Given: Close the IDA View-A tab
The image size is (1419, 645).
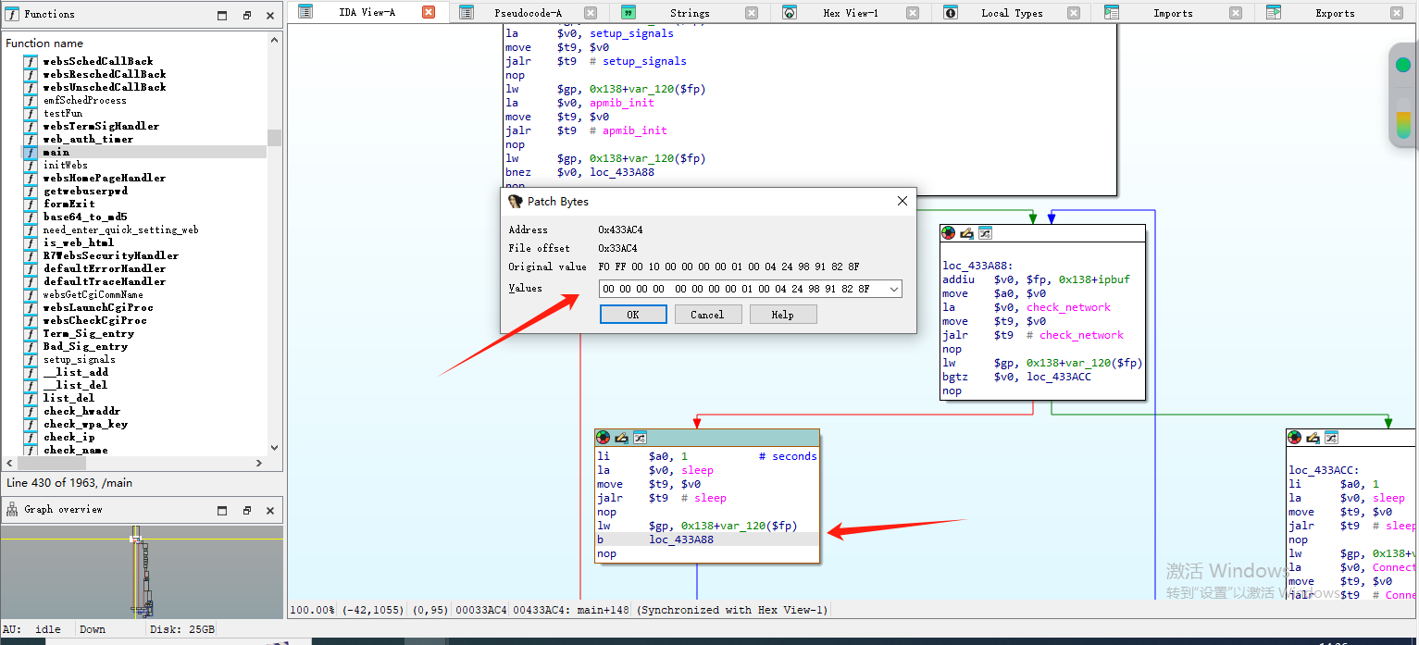Looking at the screenshot, I should [428, 12].
